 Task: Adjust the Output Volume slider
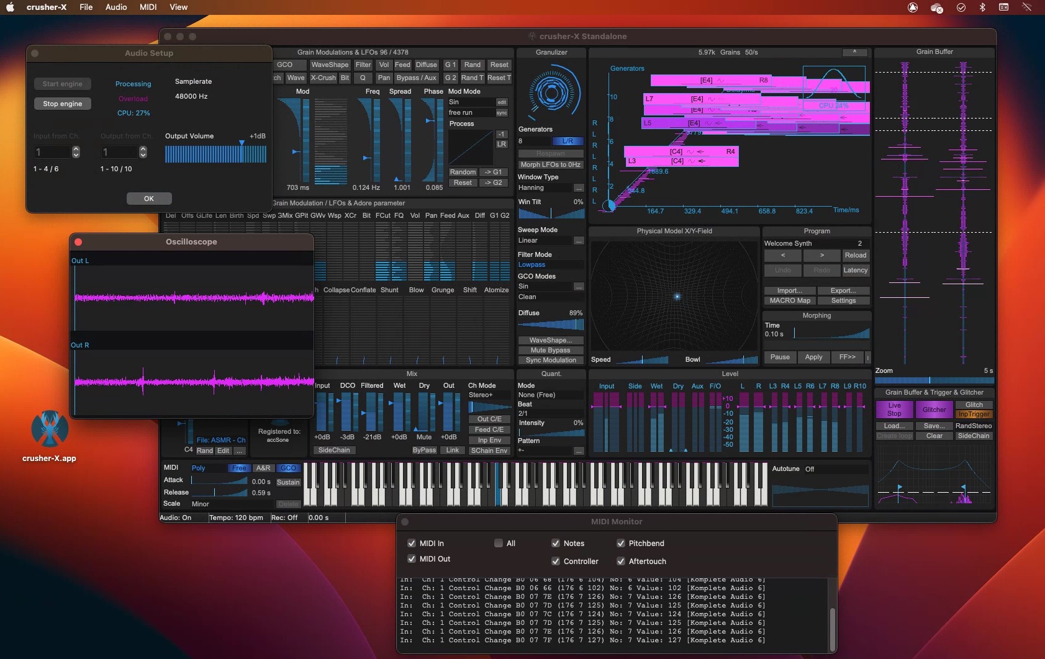(x=215, y=154)
